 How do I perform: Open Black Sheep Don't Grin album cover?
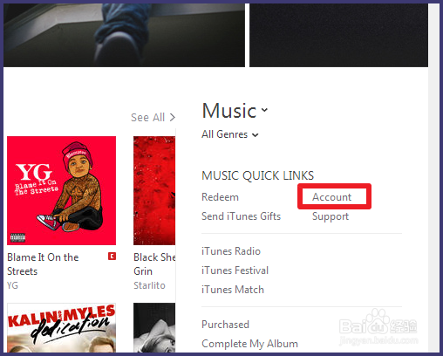pos(154,190)
